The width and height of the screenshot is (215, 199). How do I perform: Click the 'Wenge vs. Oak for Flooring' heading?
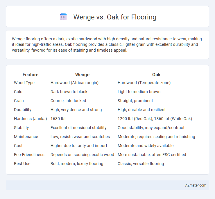(x=115, y=17)
